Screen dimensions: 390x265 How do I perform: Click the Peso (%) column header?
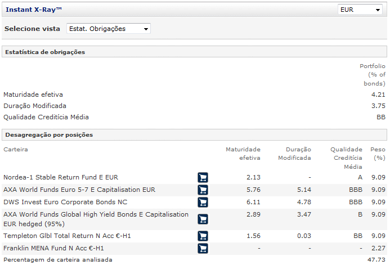coord(378,154)
